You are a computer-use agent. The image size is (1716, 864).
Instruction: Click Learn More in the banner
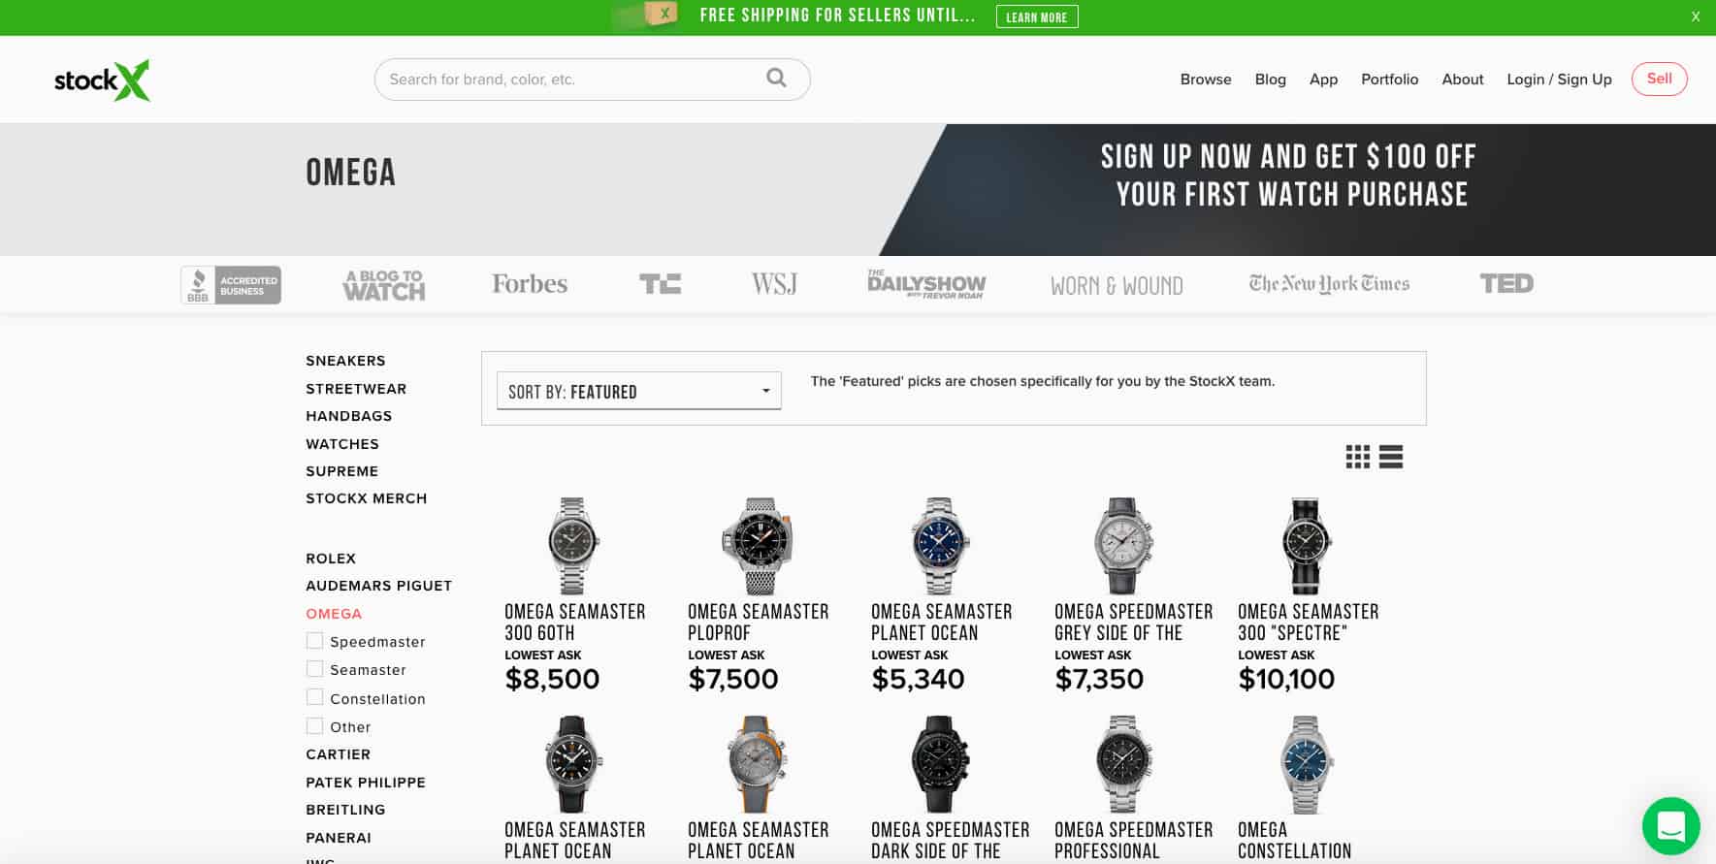(1037, 16)
